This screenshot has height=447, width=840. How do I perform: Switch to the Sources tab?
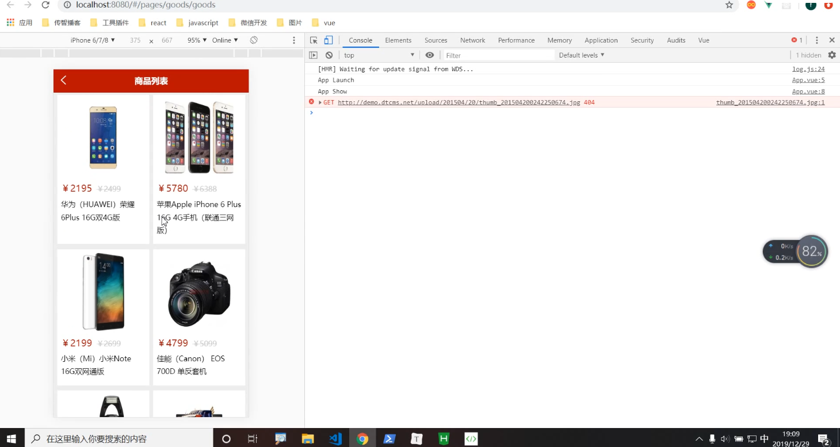click(436, 40)
